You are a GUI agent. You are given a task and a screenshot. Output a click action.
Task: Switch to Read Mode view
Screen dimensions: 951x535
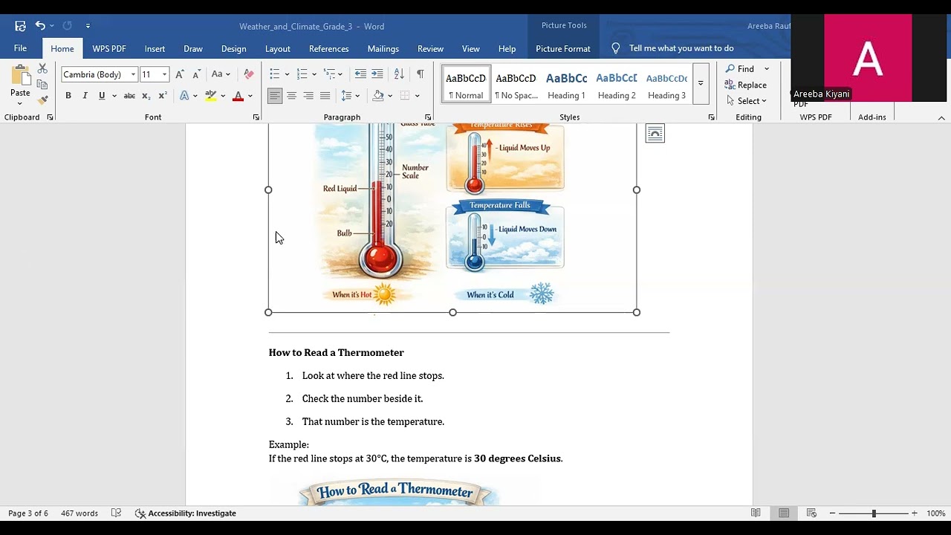coord(756,513)
